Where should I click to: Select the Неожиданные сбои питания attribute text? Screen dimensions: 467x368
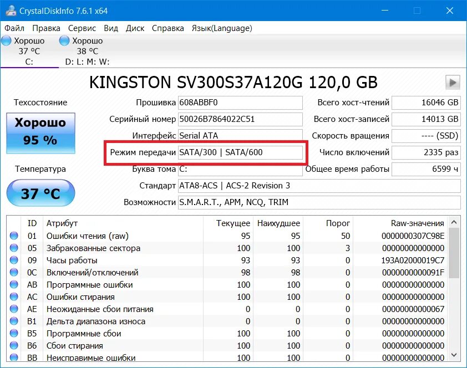point(100,309)
